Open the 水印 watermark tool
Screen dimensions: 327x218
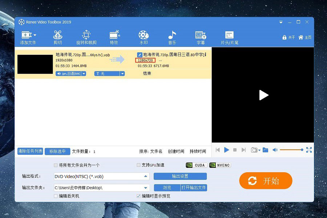(144, 37)
